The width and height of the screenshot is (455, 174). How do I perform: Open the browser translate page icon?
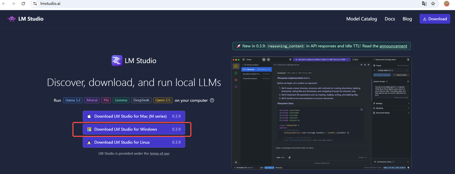click(x=424, y=4)
